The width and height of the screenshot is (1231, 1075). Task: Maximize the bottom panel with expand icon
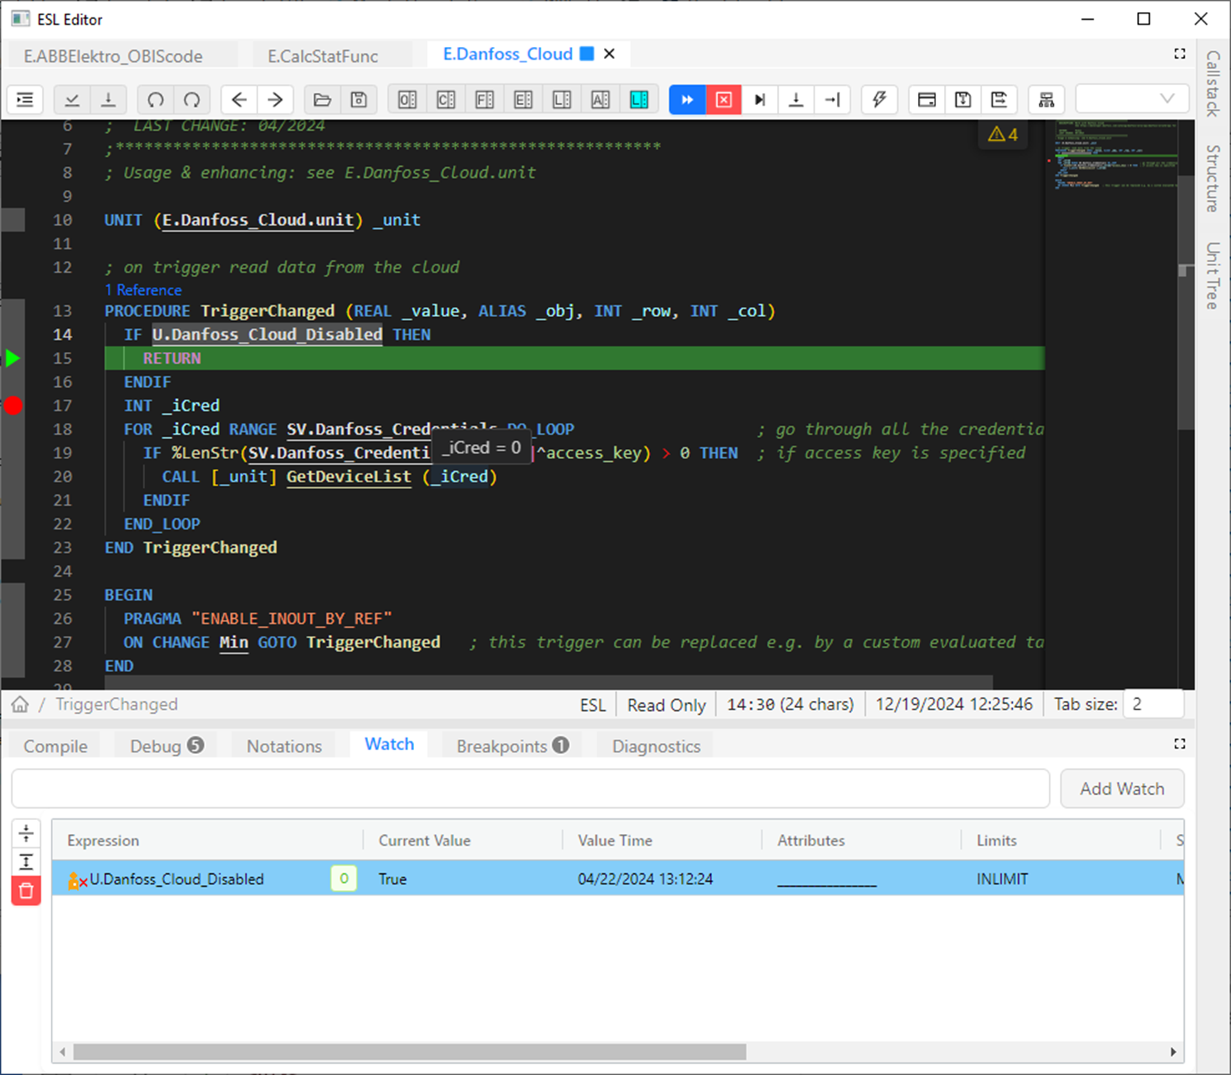pos(1180,744)
